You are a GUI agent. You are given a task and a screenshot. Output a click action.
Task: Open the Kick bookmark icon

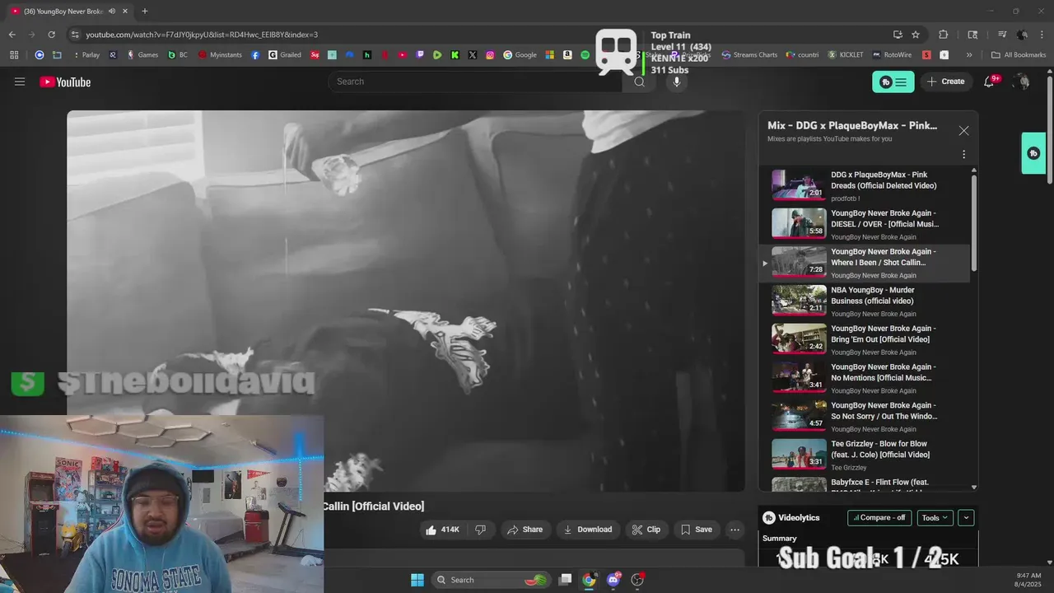[x=455, y=55]
